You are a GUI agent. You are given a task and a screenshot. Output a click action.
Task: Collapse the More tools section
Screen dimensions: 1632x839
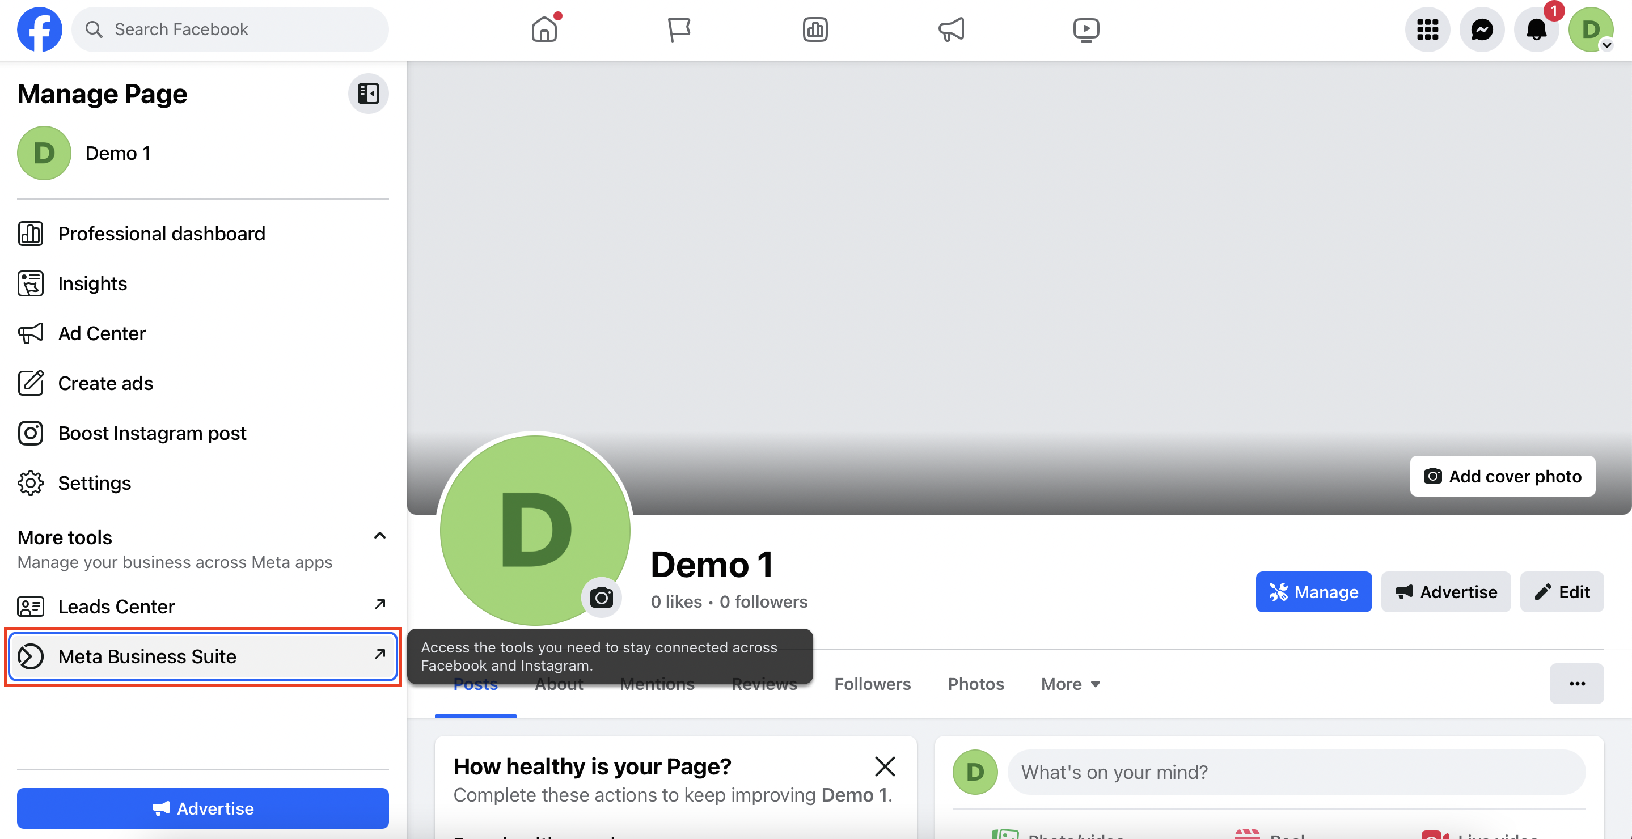[x=379, y=536]
